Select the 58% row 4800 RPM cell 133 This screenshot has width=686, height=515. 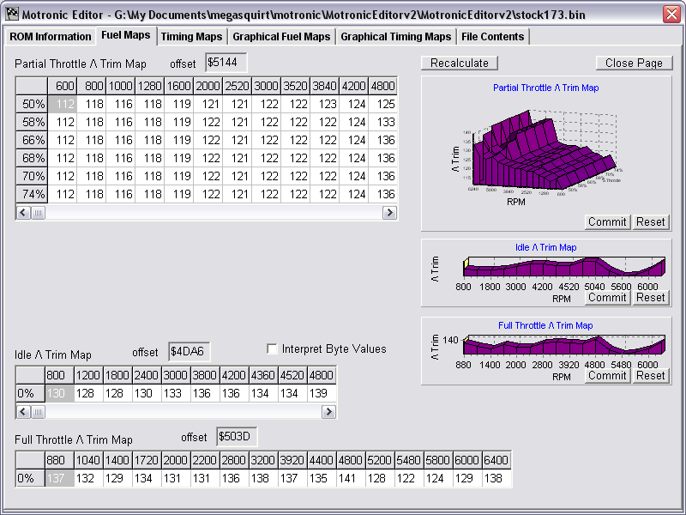pyautogui.click(x=382, y=122)
